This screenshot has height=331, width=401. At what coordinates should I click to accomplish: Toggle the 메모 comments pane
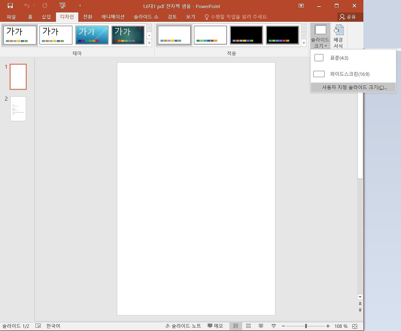216,326
